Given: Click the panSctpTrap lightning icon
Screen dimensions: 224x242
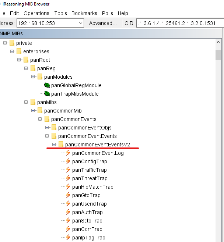Looking at the screenshot, I should (x=68, y=221).
